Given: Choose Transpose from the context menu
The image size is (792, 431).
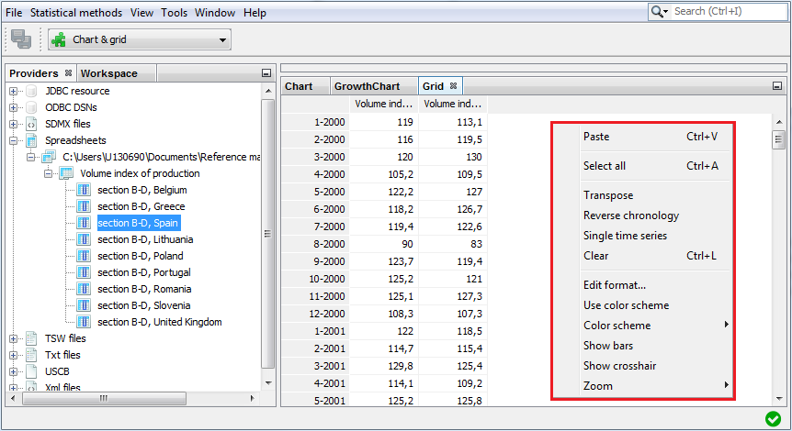Looking at the screenshot, I should click(x=608, y=195).
